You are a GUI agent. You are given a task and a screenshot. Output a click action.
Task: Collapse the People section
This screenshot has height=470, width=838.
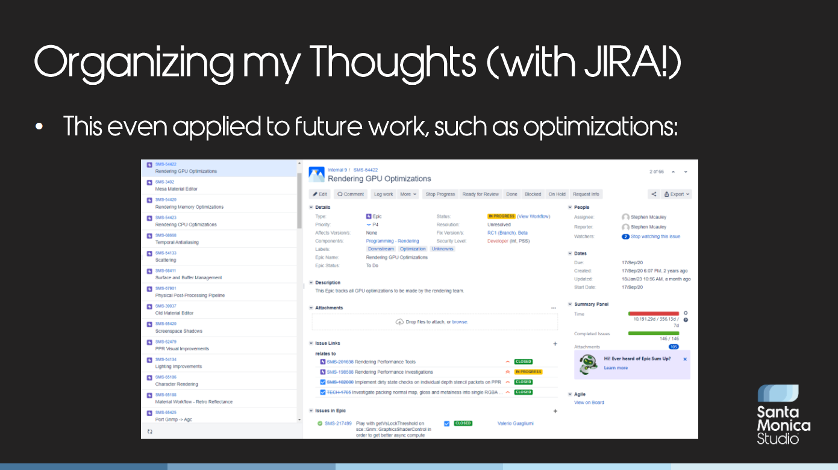tap(570, 207)
